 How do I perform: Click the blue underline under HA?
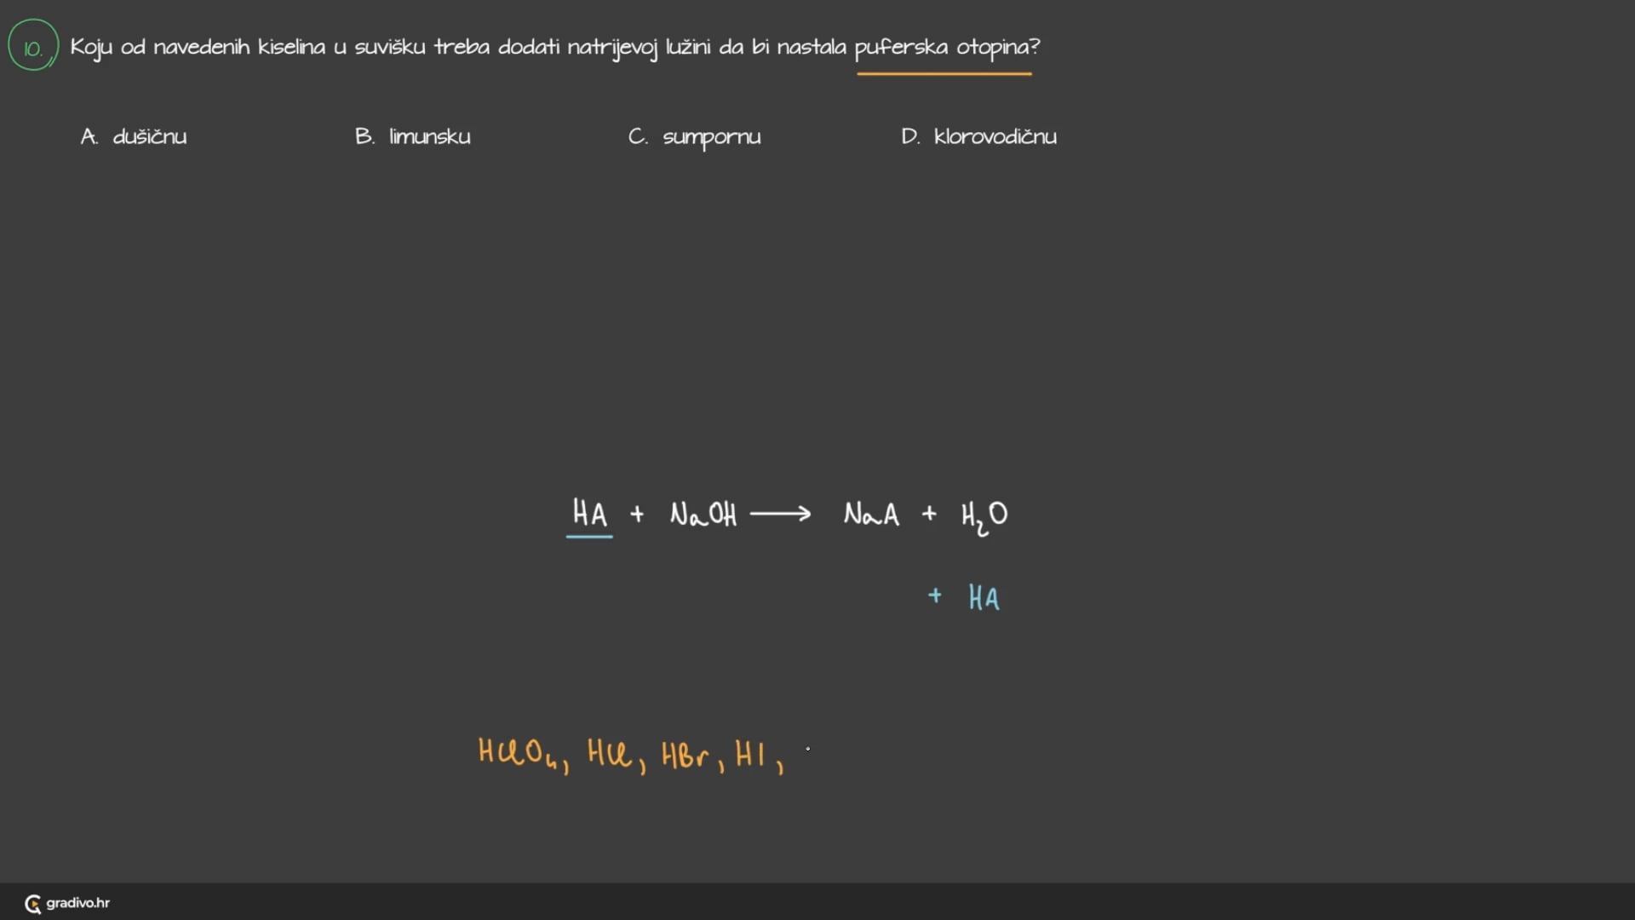[589, 537]
